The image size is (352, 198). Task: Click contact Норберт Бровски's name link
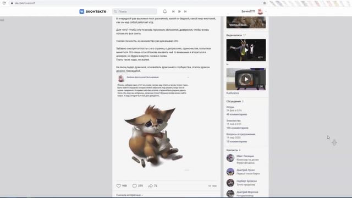pos(247,181)
